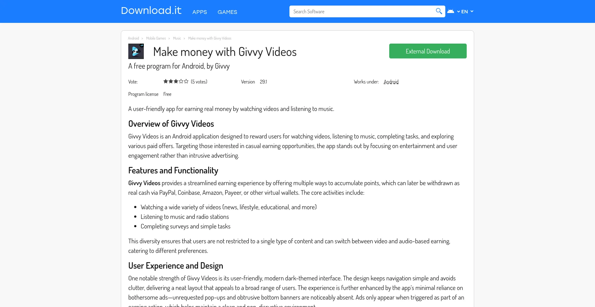Screen dimensions: 595x307
Task: Click the Givvy Videos app icon
Action: (x=136, y=51)
